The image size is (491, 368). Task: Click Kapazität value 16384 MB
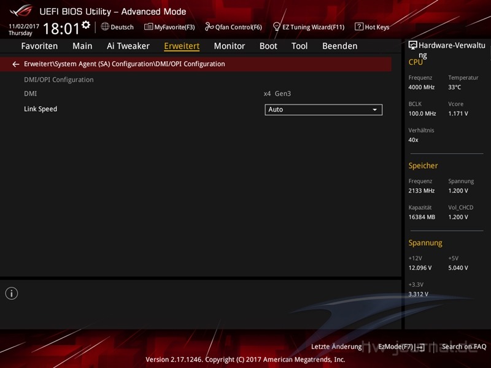click(x=422, y=217)
